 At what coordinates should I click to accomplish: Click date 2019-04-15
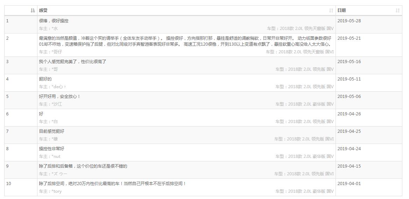click(349, 166)
